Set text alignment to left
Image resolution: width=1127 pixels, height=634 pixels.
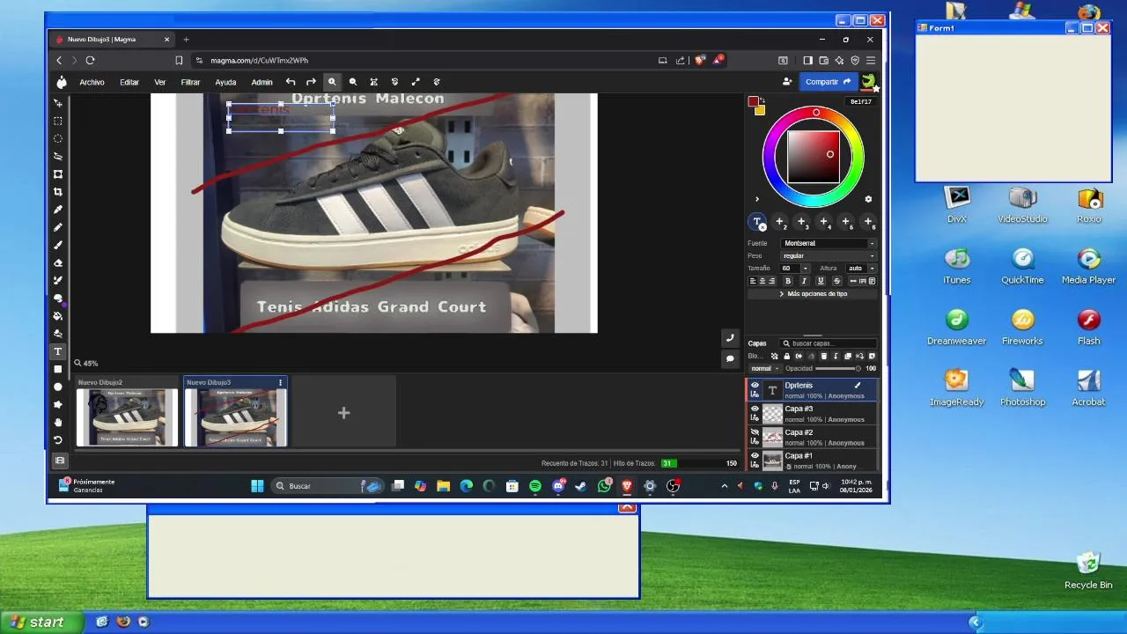point(753,281)
